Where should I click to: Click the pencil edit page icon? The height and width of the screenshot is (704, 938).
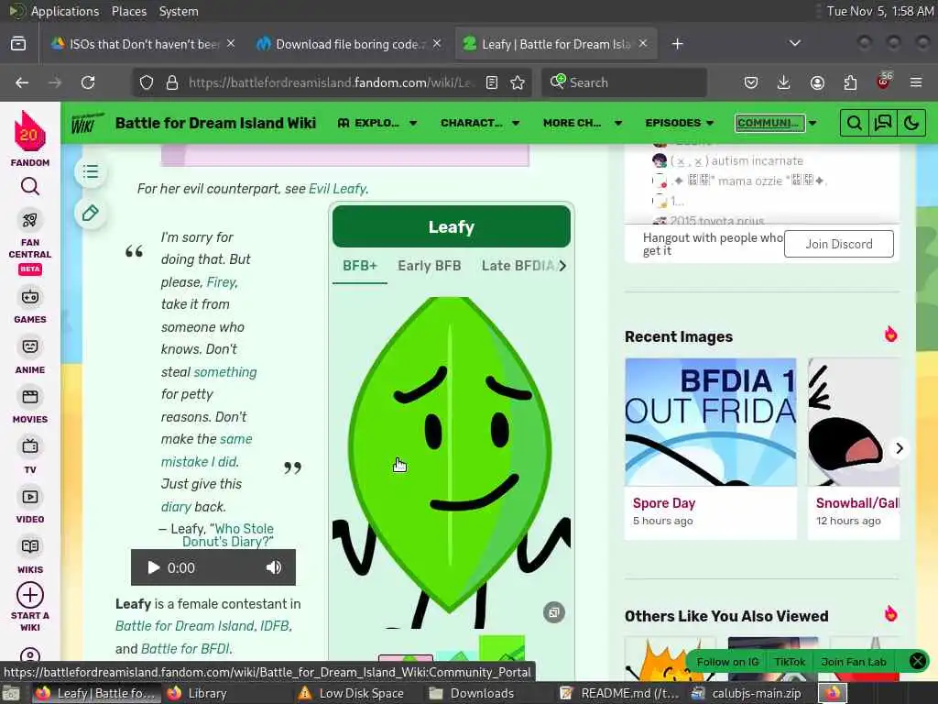pos(91,213)
